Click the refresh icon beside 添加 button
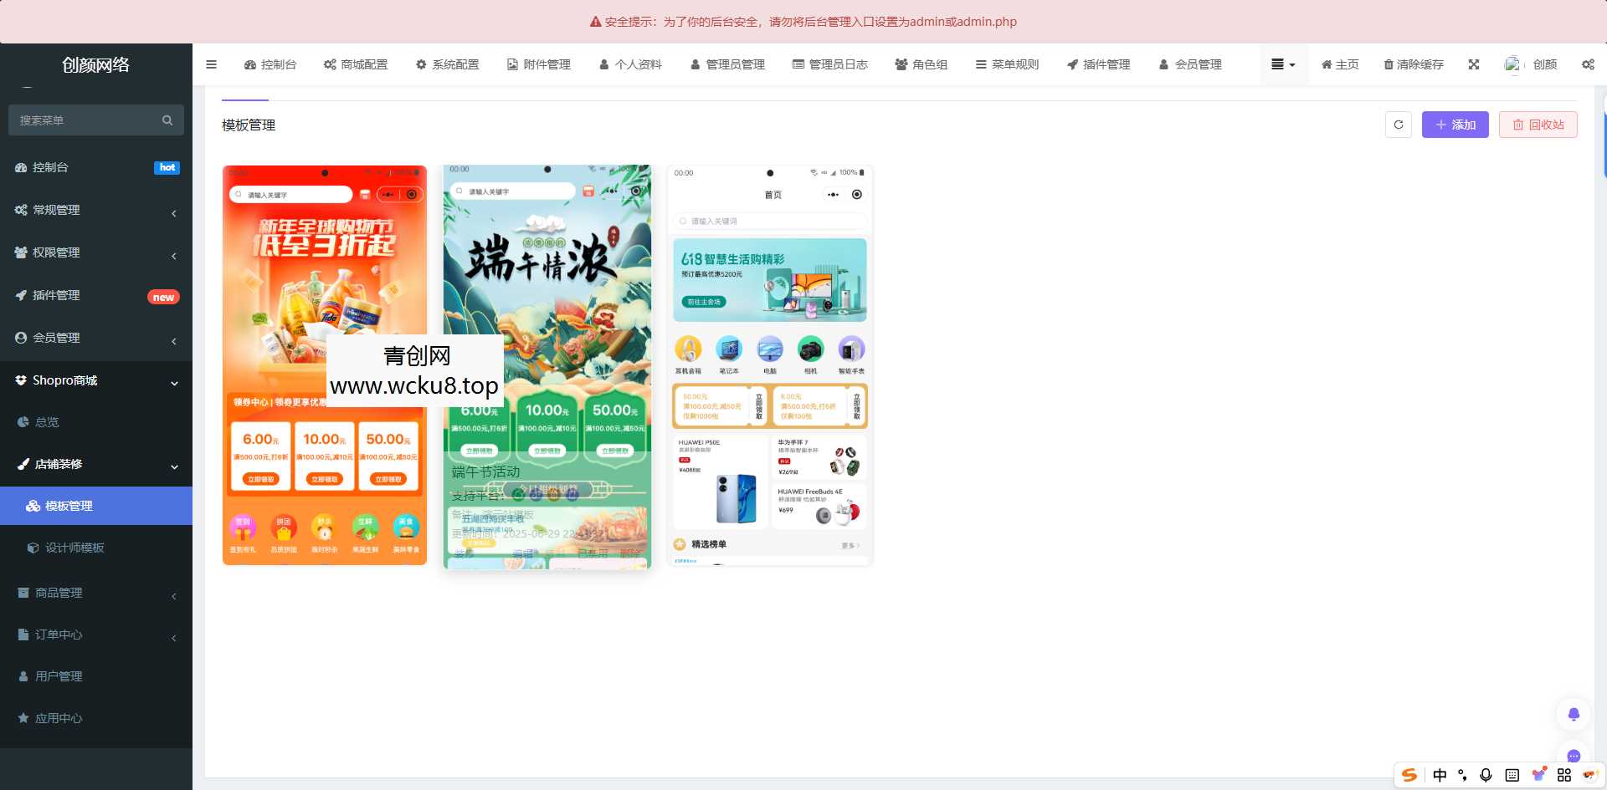Viewport: 1607px width, 790px height. point(1398,125)
